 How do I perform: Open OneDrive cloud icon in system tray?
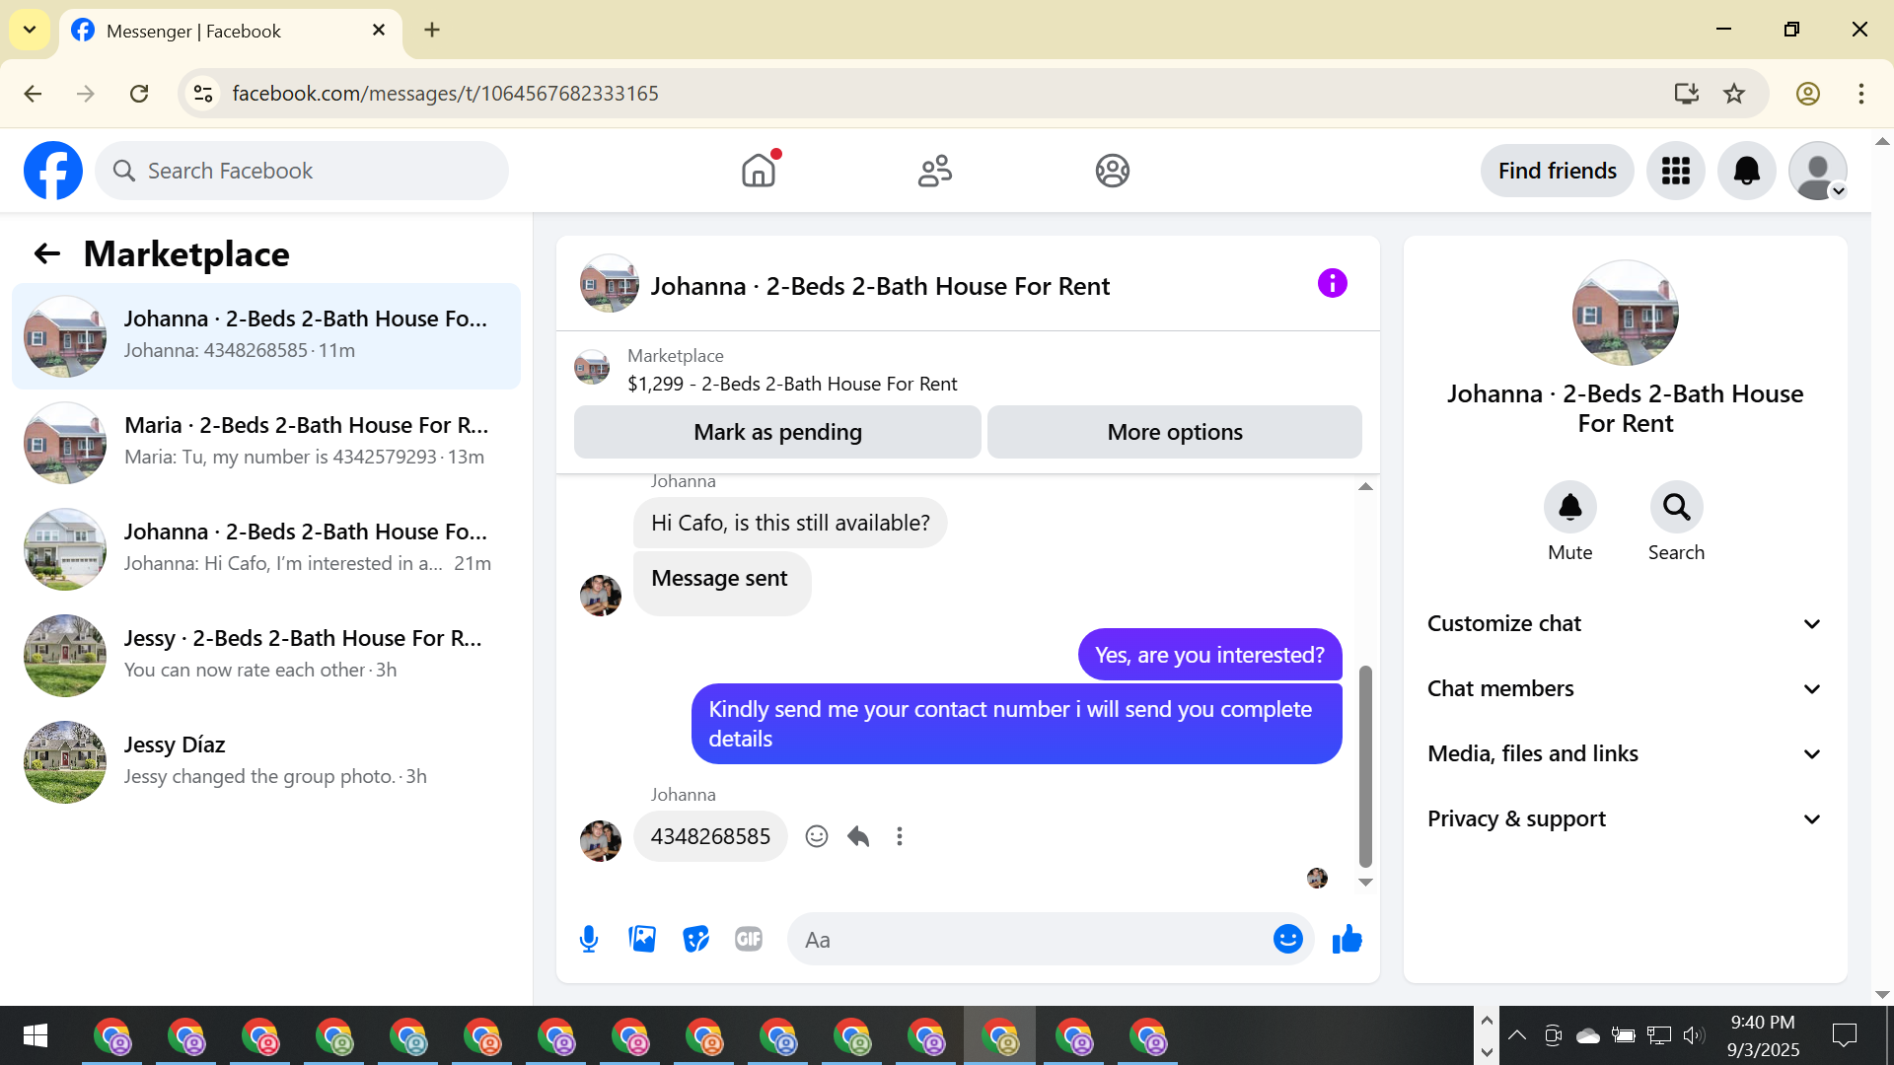coord(1587,1034)
